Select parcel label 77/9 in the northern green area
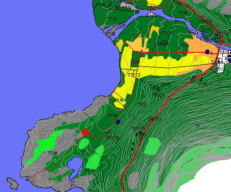Screen dimensions: 231x192 [x=166, y=33]
